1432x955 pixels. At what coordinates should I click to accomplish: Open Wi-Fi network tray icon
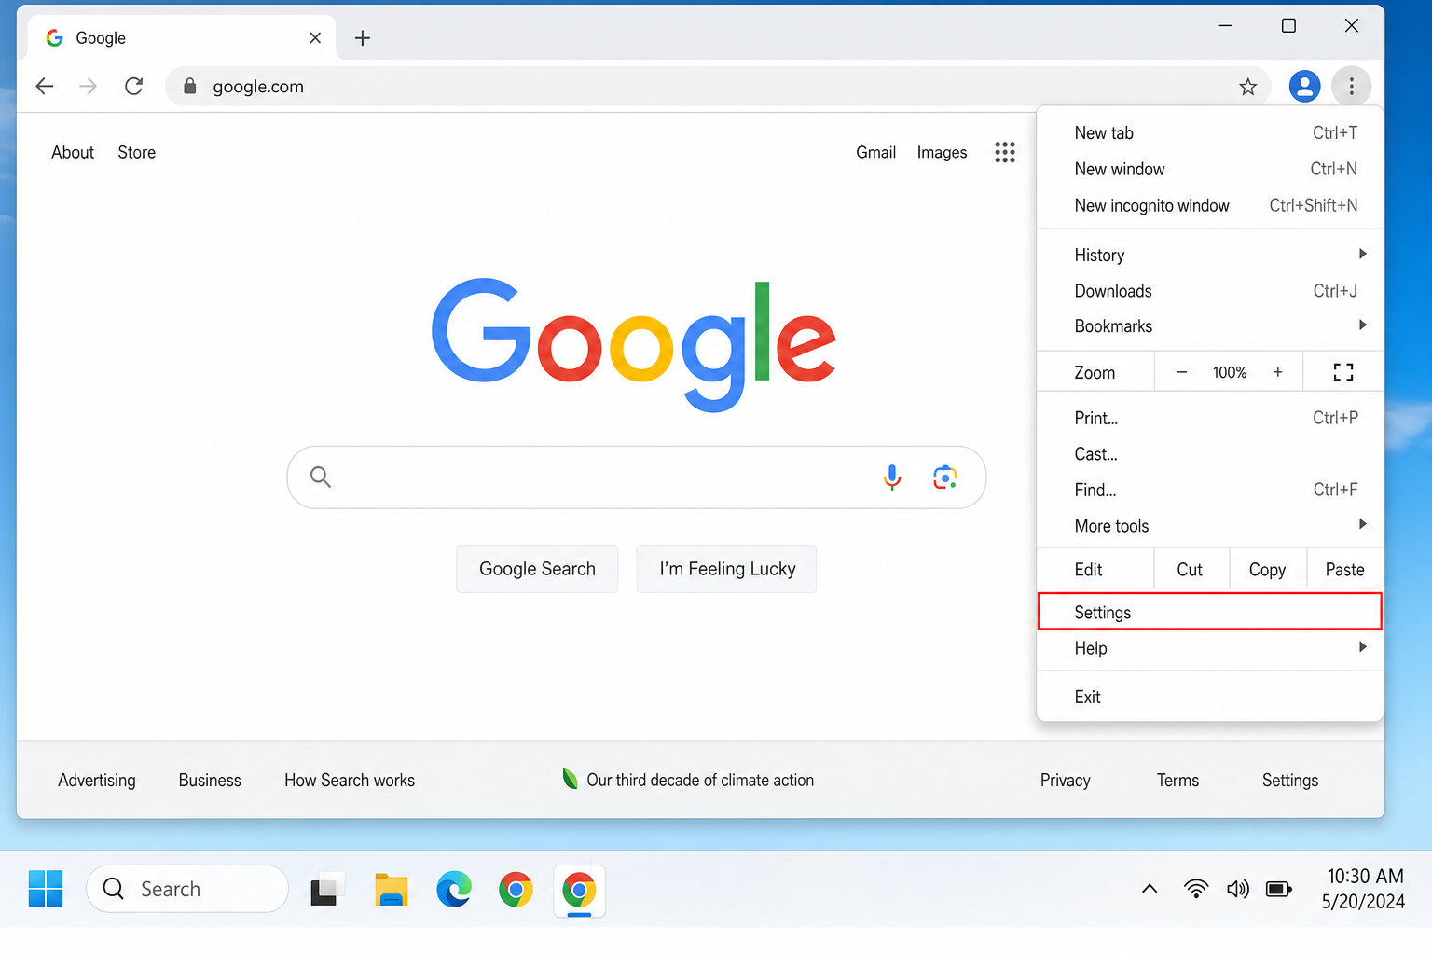[x=1196, y=889]
